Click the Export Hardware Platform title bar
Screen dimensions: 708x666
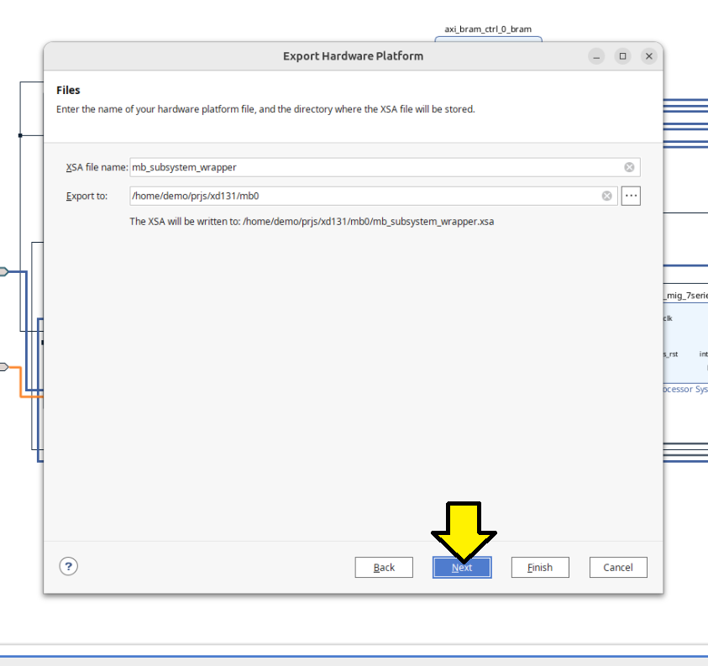coord(353,56)
